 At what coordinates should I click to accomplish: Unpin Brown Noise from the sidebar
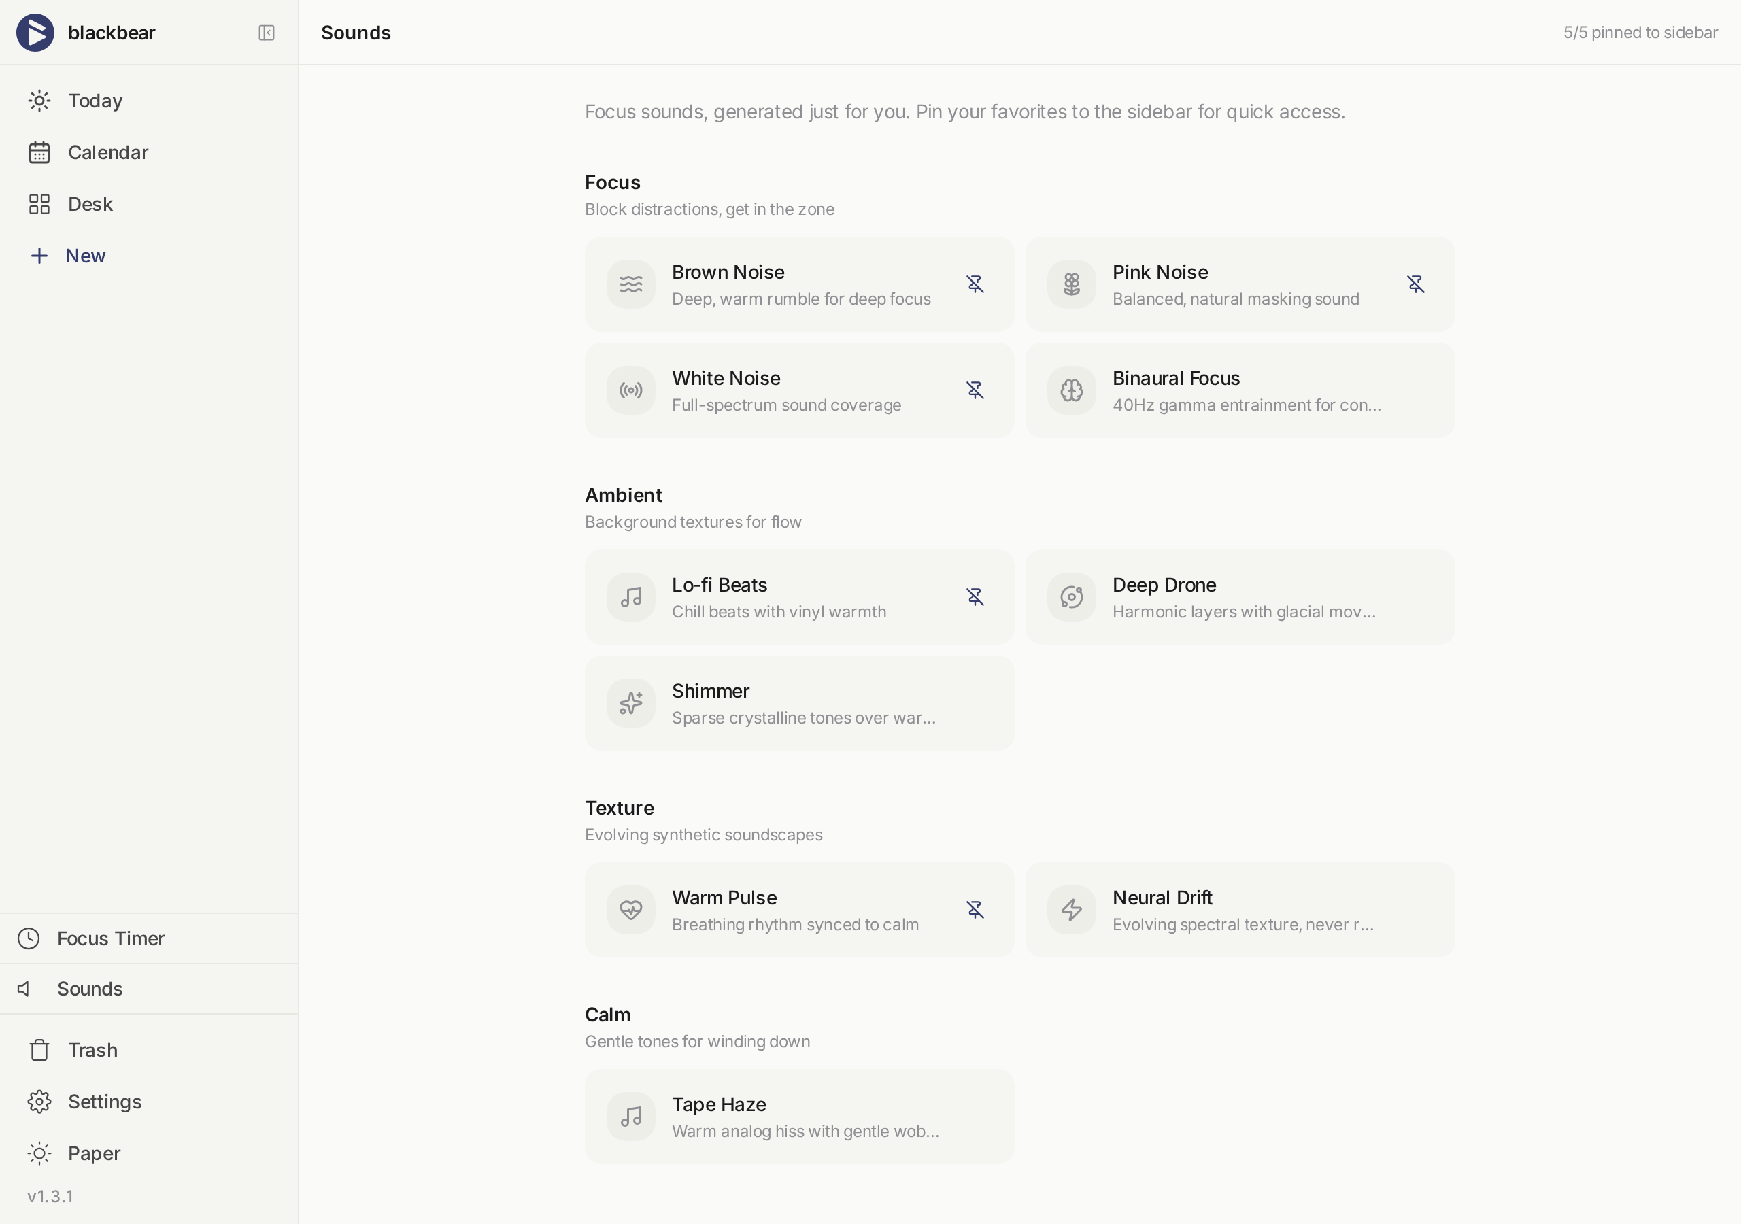(x=975, y=284)
